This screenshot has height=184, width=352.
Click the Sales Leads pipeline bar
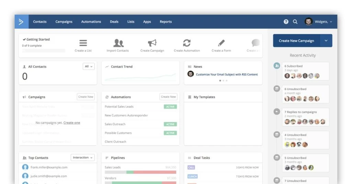140,172
